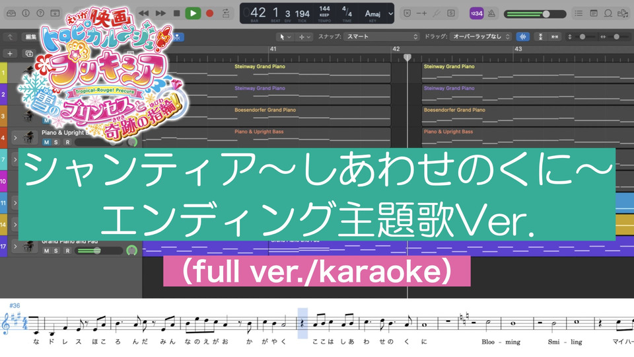Adjust Grand Piano and Pad volume fader

tap(99, 251)
